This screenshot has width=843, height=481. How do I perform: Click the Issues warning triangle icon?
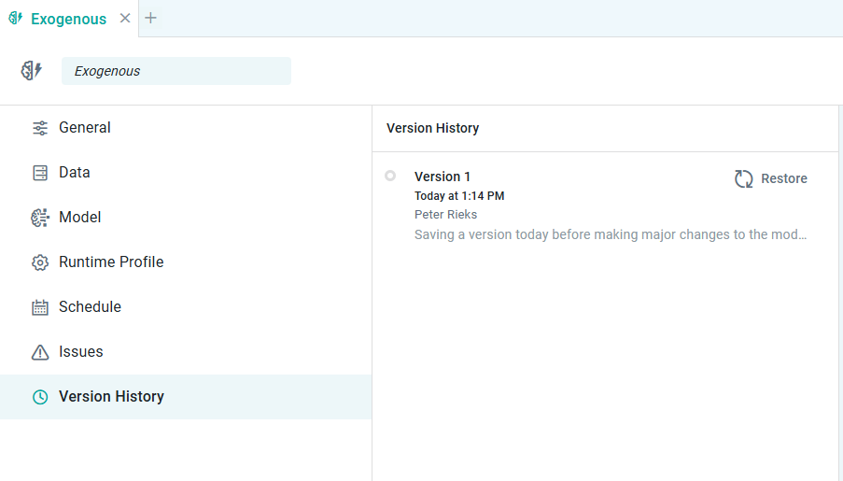coord(40,352)
